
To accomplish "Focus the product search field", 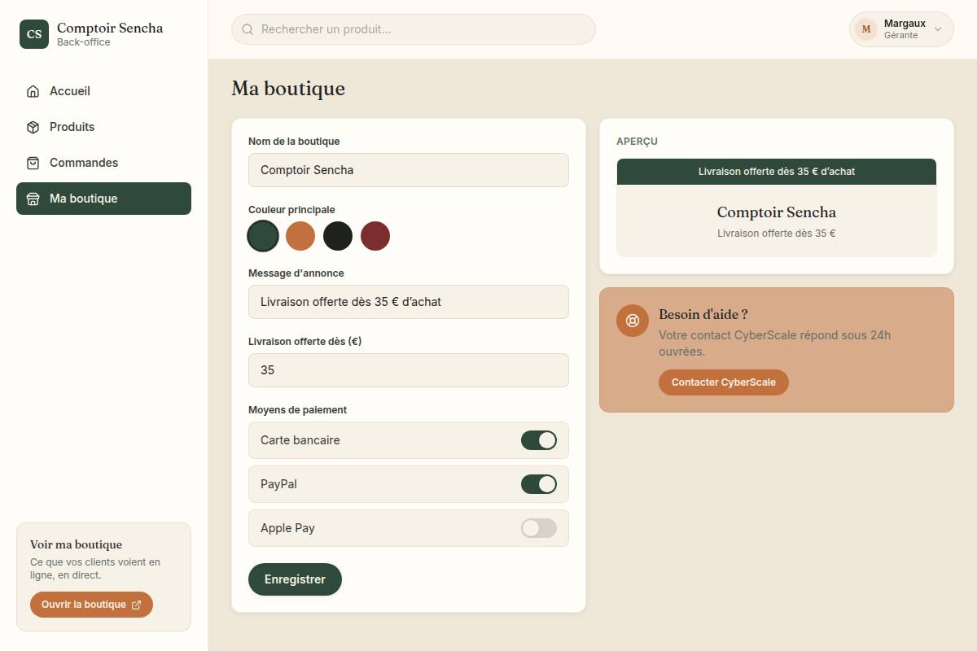I will (414, 29).
